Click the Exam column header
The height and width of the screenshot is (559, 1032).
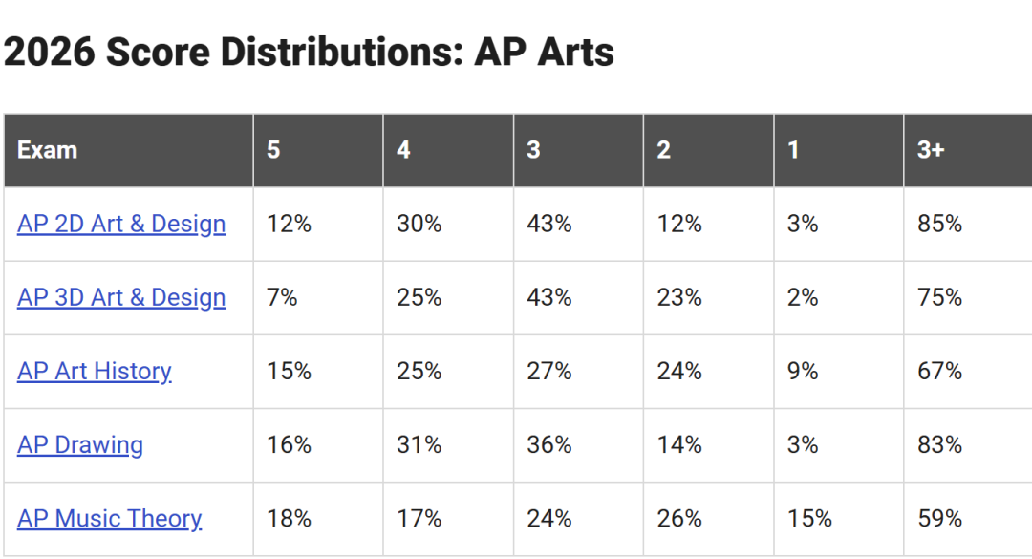[128, 150]
